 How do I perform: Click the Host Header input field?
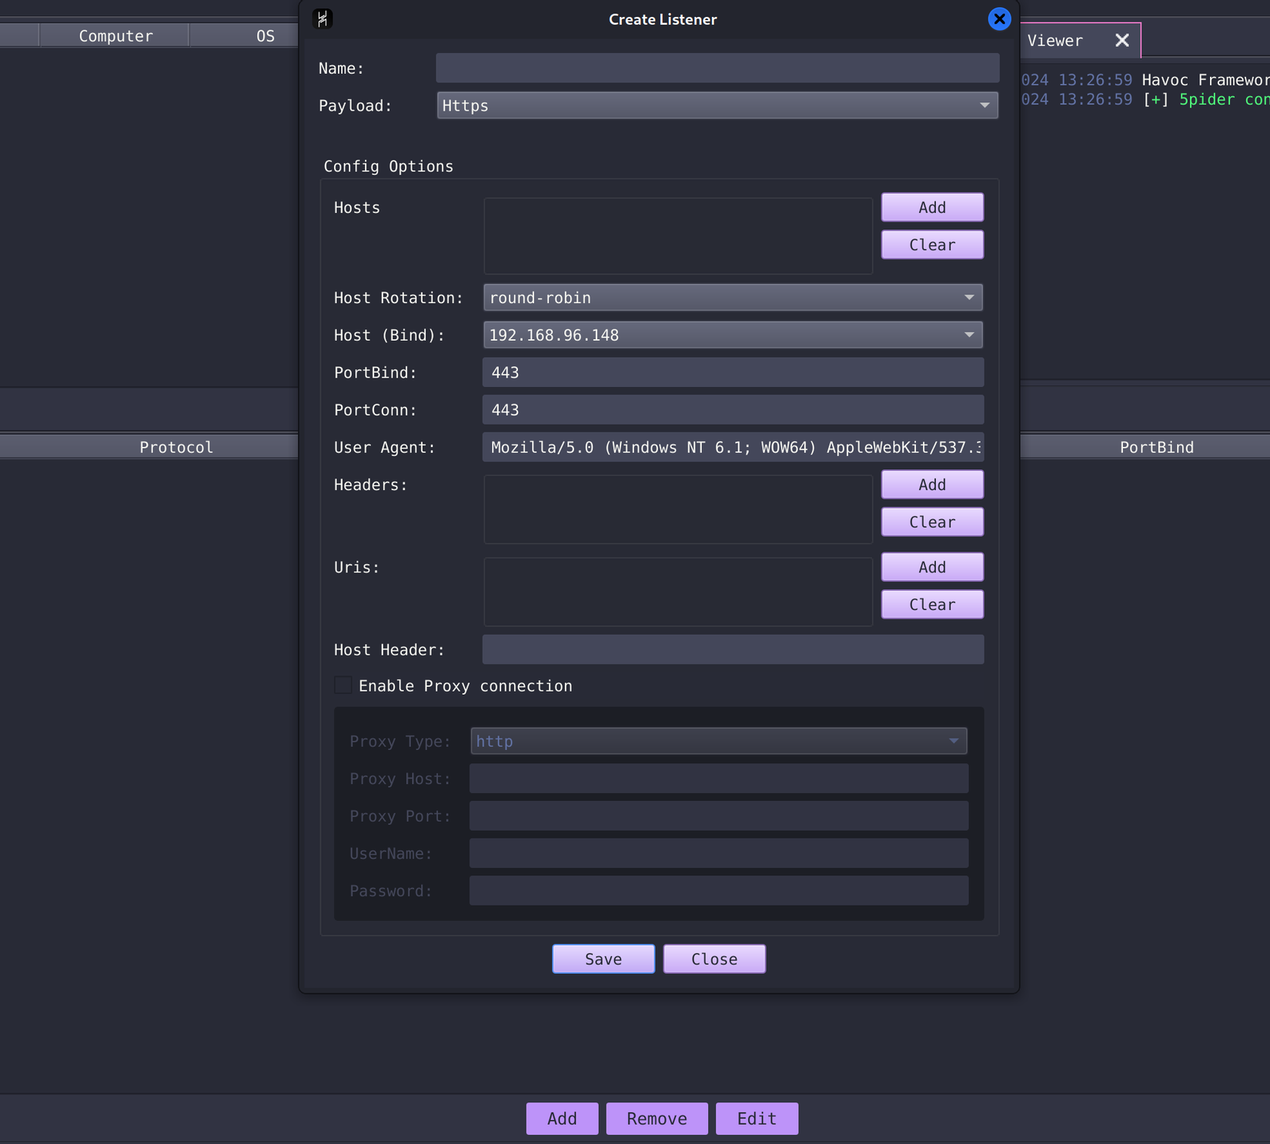(732, 650)
